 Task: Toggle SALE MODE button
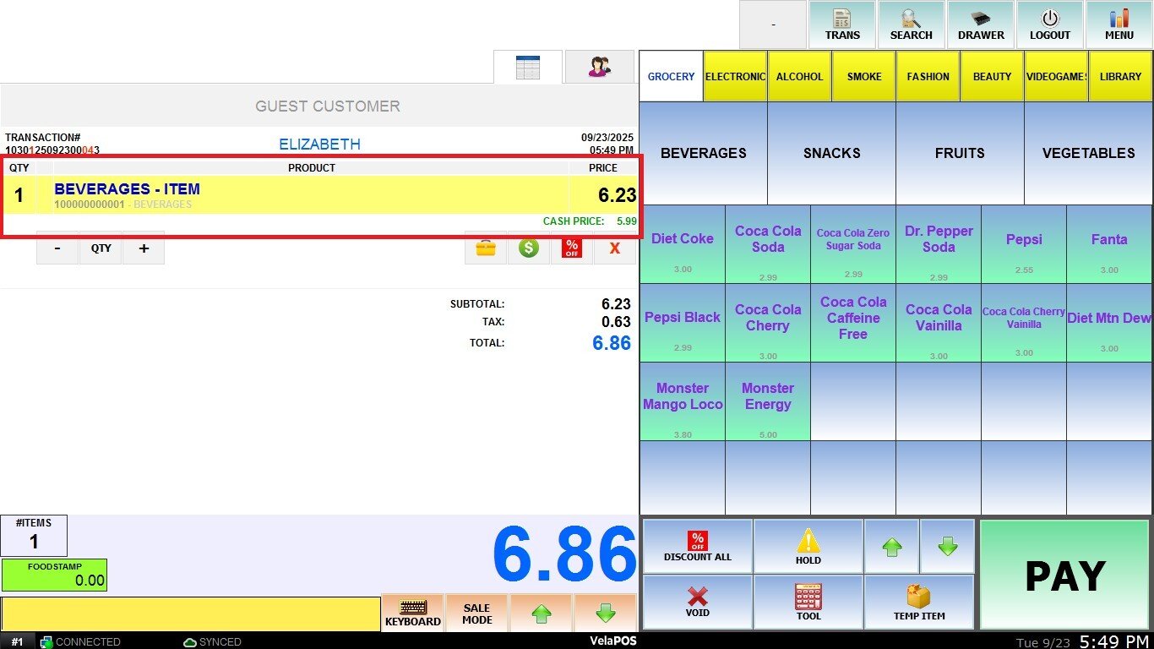click(x=476, y=614)
